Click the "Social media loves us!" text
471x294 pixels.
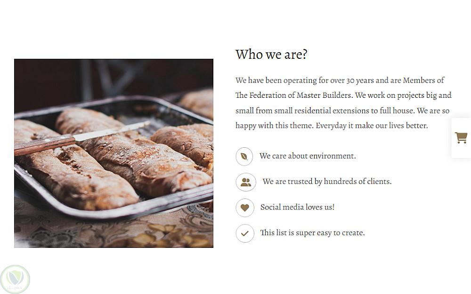tap(297, 207)
